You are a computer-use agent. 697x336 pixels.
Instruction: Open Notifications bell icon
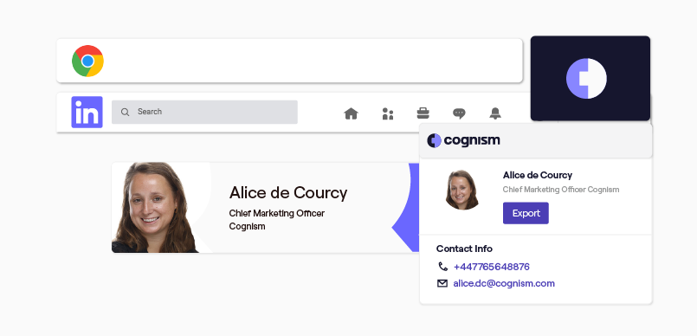point(495,113)
